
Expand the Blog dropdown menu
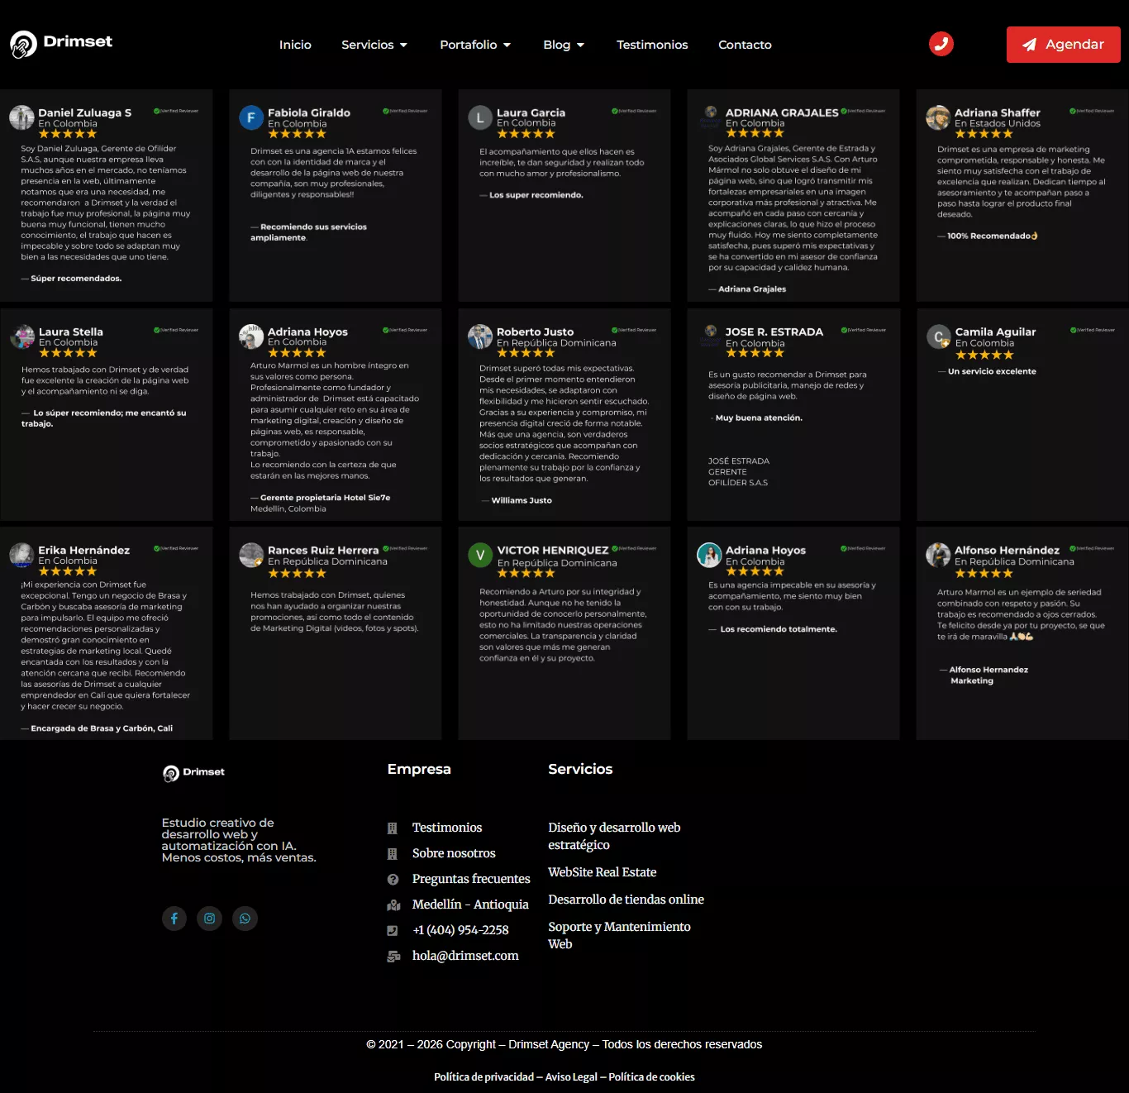click(564, 45)
